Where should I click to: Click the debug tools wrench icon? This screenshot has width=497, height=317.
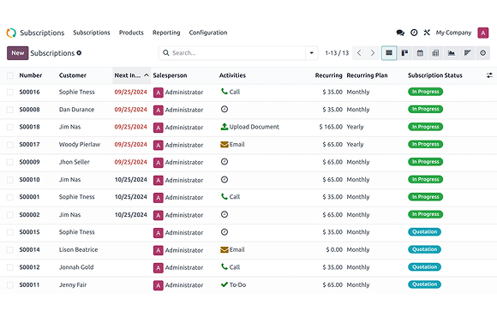[427, 33]
